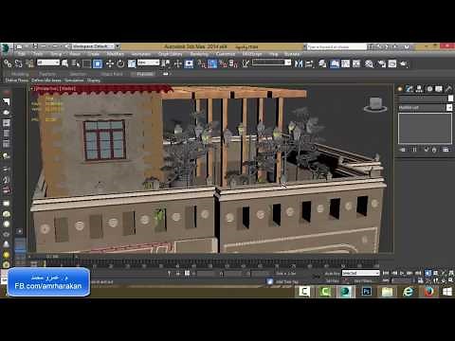Viewport: 455px width, 341px height.
Task: Click the Configure Modifier Sets icon
Action: click(446, 150)
